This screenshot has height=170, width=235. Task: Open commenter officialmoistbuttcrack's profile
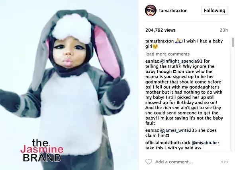coord(168,143)
